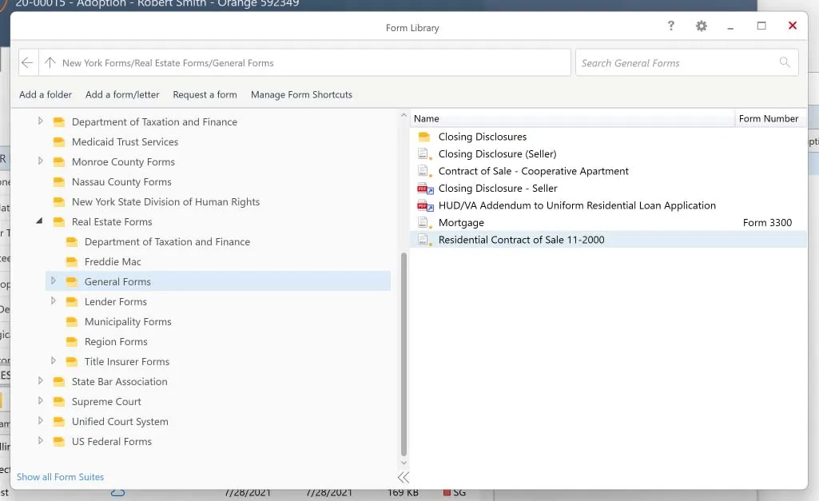Click Request a form
Image resolution: width=819 pixels, height=501 pixels.
[x=205, y=94]
